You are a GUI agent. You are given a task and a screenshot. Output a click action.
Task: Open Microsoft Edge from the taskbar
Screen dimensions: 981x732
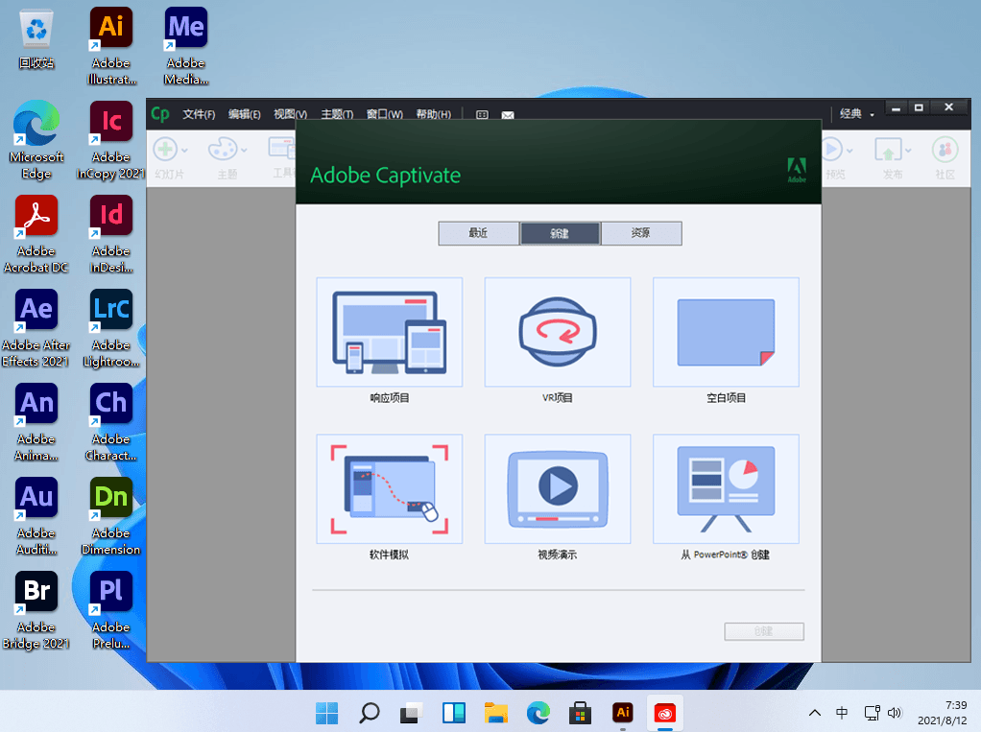point(538,713)
